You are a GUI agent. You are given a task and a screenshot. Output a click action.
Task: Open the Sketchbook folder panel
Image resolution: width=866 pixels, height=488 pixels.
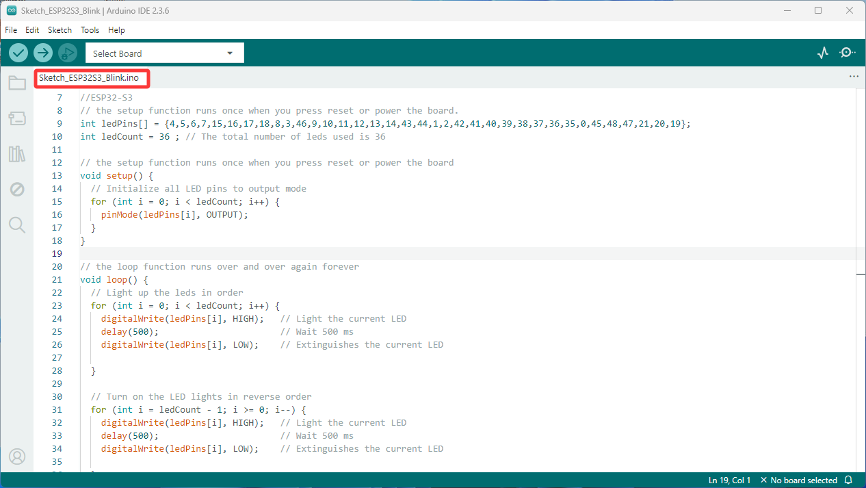(x=17, y=84)
